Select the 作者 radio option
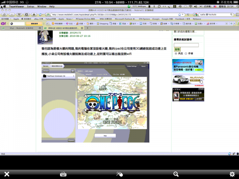239x179 pixels. (x=186, y=53)
